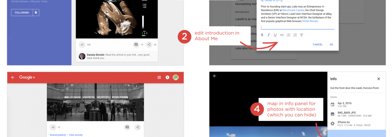
Task: Close the photo Info panel
Action: coord(379,79)
